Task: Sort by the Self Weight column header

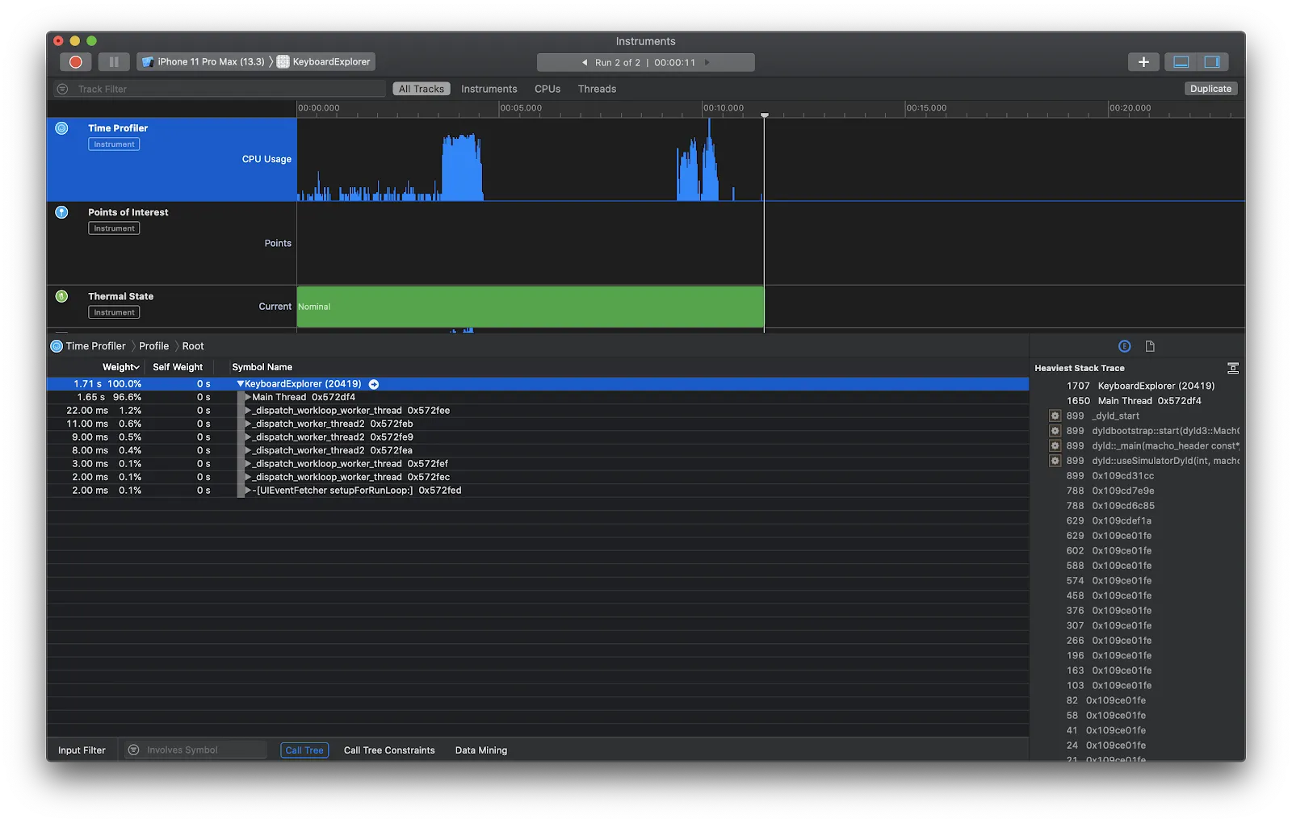Action: click(x=178, y=367)
